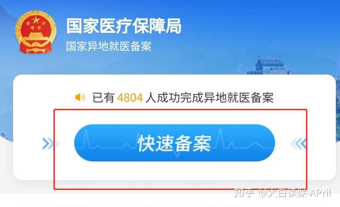
Task: Tap the 人成功完成异地就医备案 notice text
Action: pyautogui.click(x=210, y=98)
